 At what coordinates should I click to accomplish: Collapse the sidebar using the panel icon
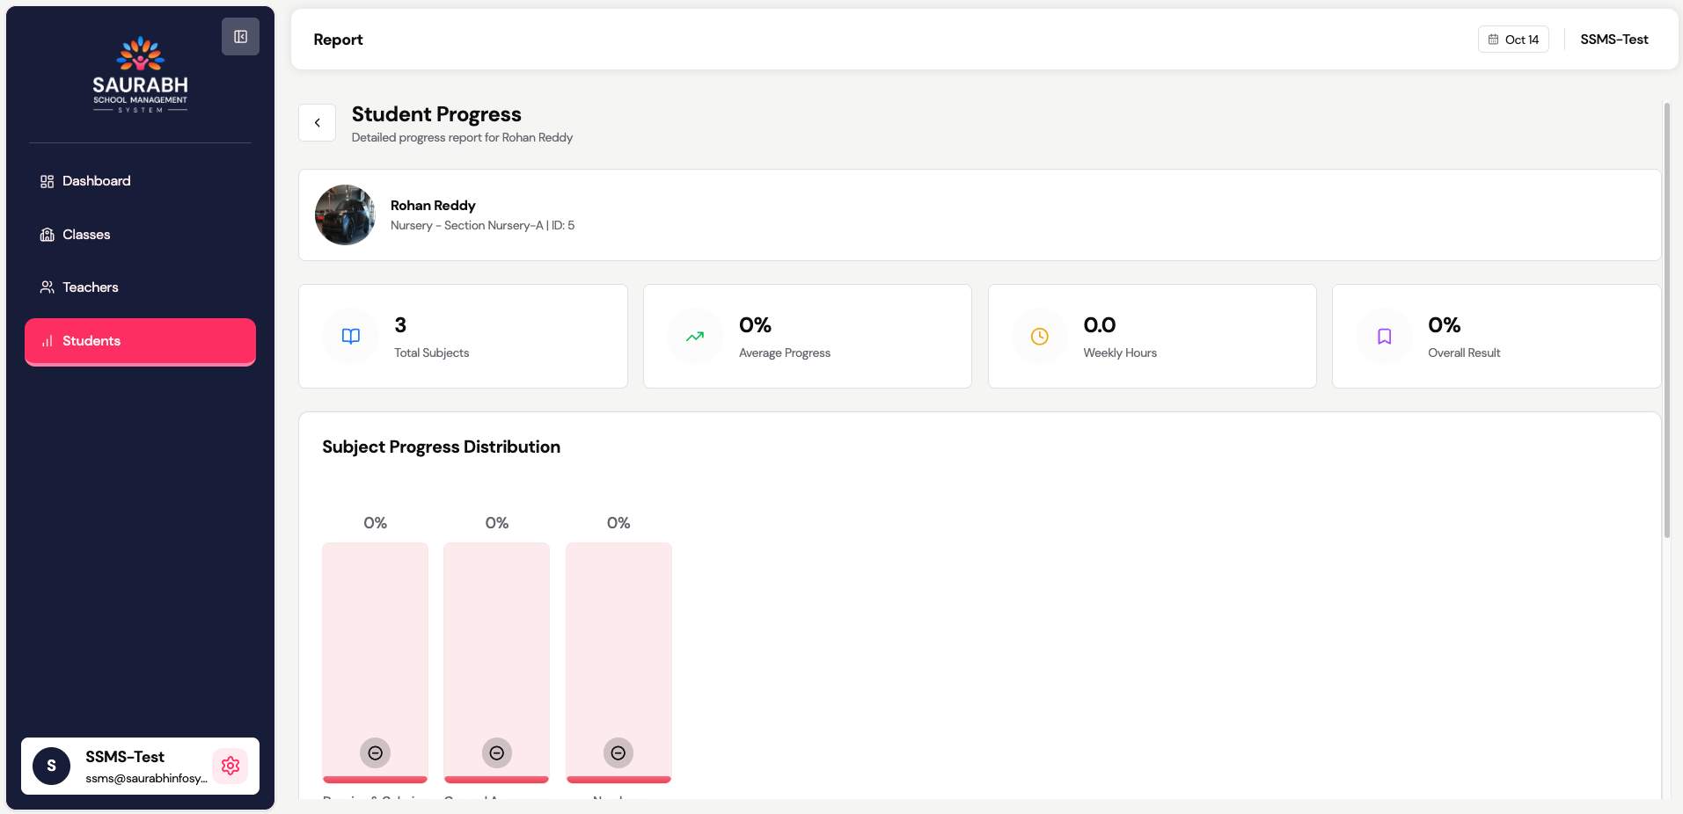pos(240,37)
